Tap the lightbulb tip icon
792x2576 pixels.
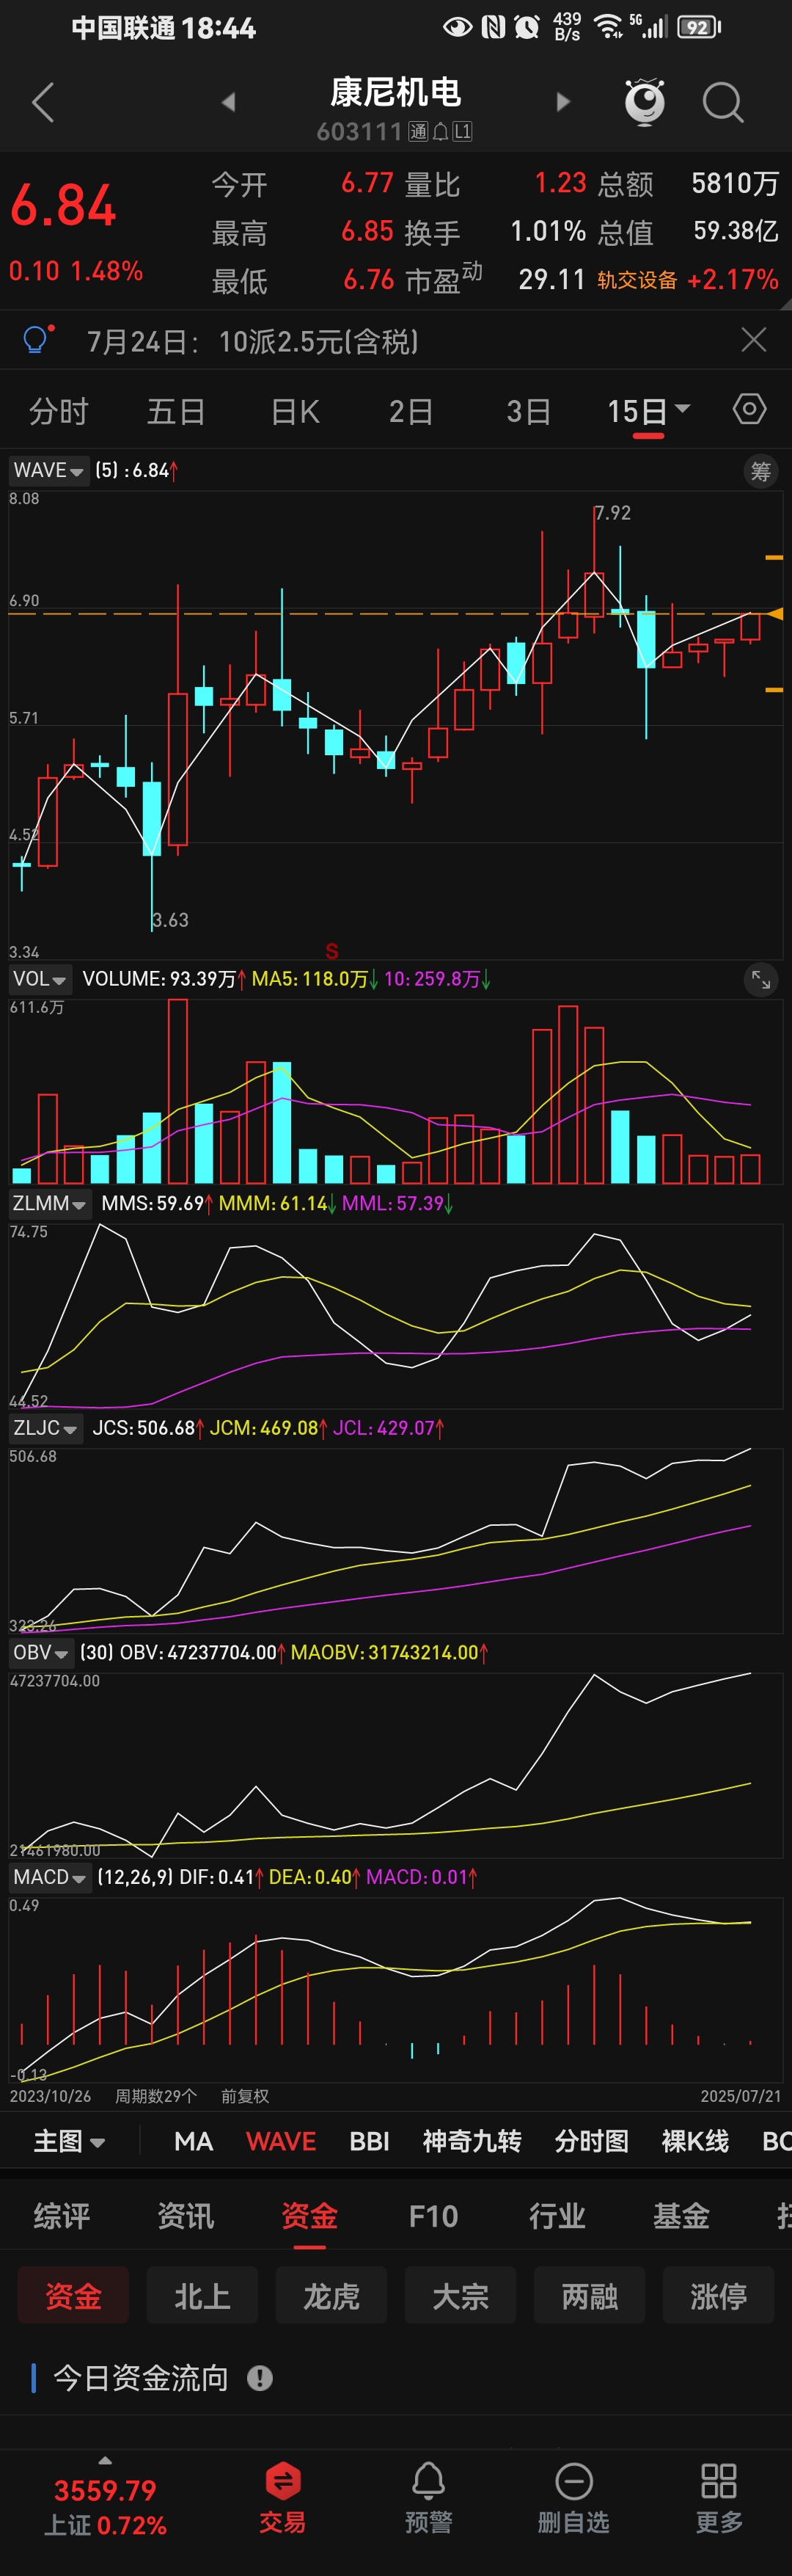pyautogui.click(x=37, y=340)
